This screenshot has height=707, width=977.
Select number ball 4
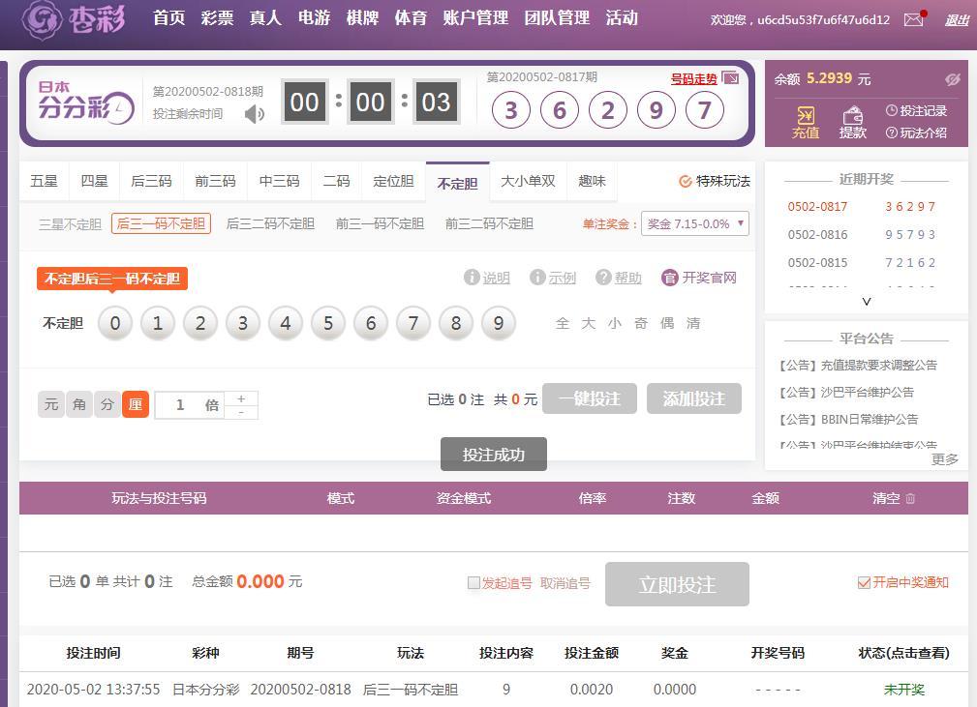click(286, 323)
